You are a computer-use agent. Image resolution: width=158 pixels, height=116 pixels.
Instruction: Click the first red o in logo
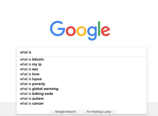point(71,30)
